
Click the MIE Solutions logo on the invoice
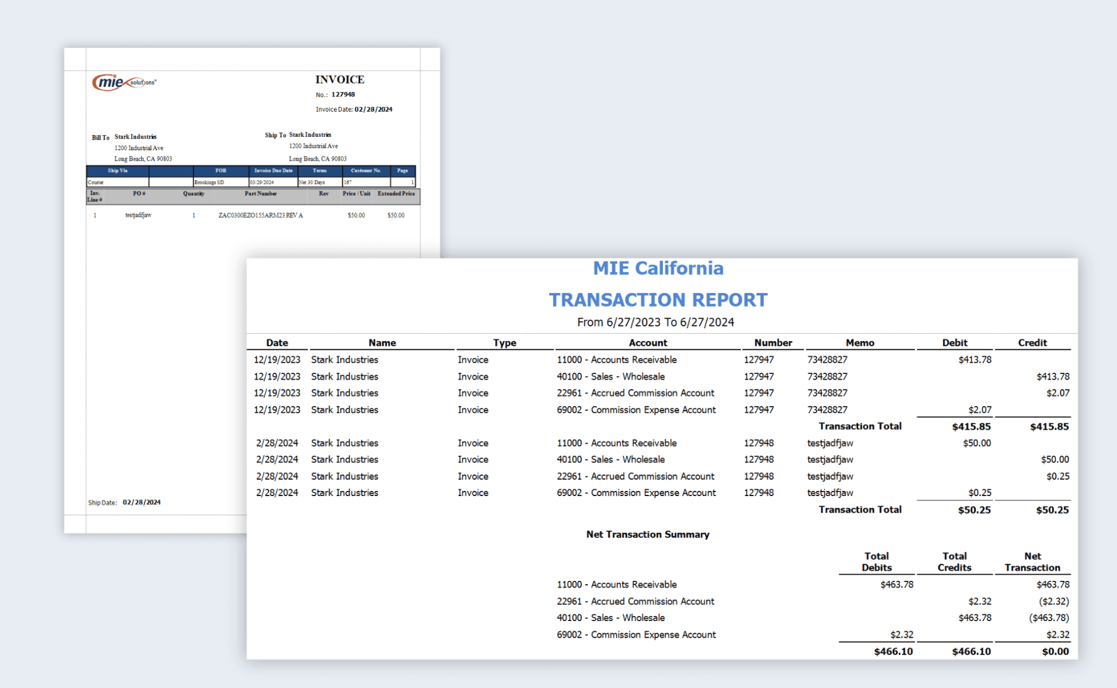123,83
